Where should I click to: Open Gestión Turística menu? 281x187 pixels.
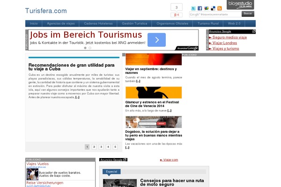click(134, 23)
